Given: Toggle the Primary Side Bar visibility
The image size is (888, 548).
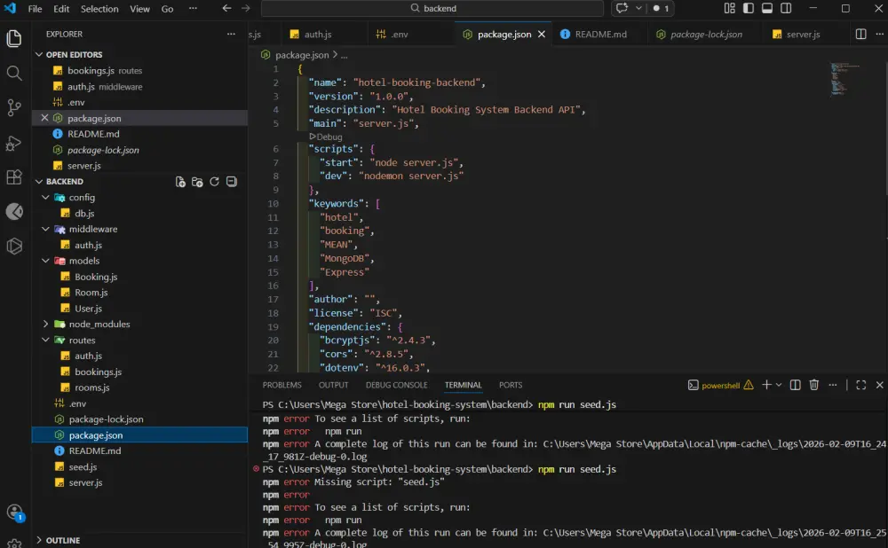Looking at the screenshot, I should click(747, 7).
